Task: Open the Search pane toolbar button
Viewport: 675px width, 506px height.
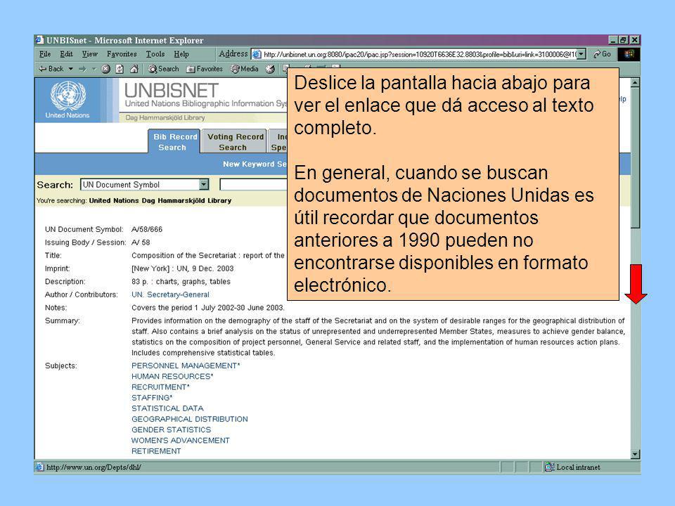Action: pos(163,69)
